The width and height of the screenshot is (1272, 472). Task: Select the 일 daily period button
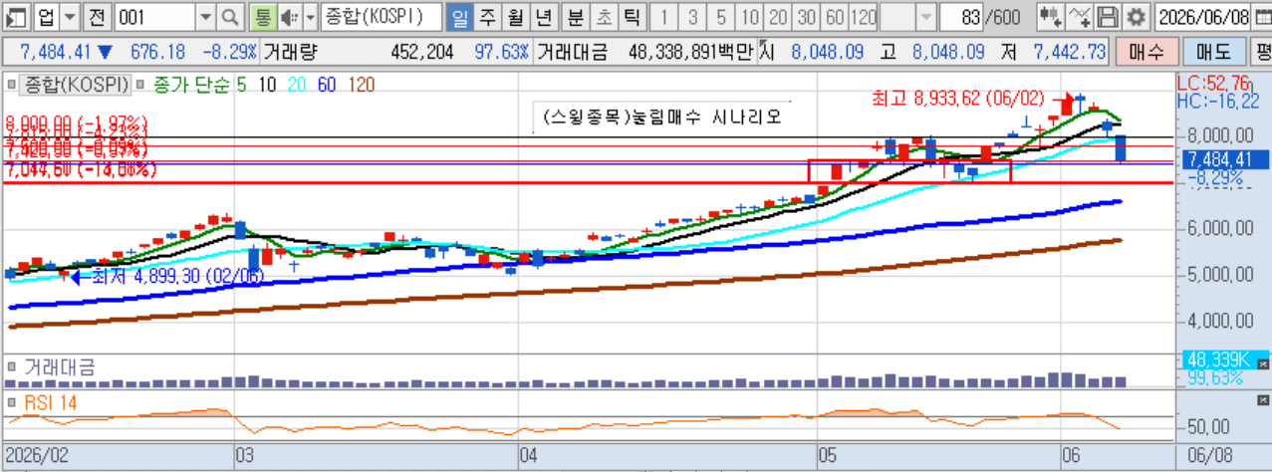tap(459, 17)
